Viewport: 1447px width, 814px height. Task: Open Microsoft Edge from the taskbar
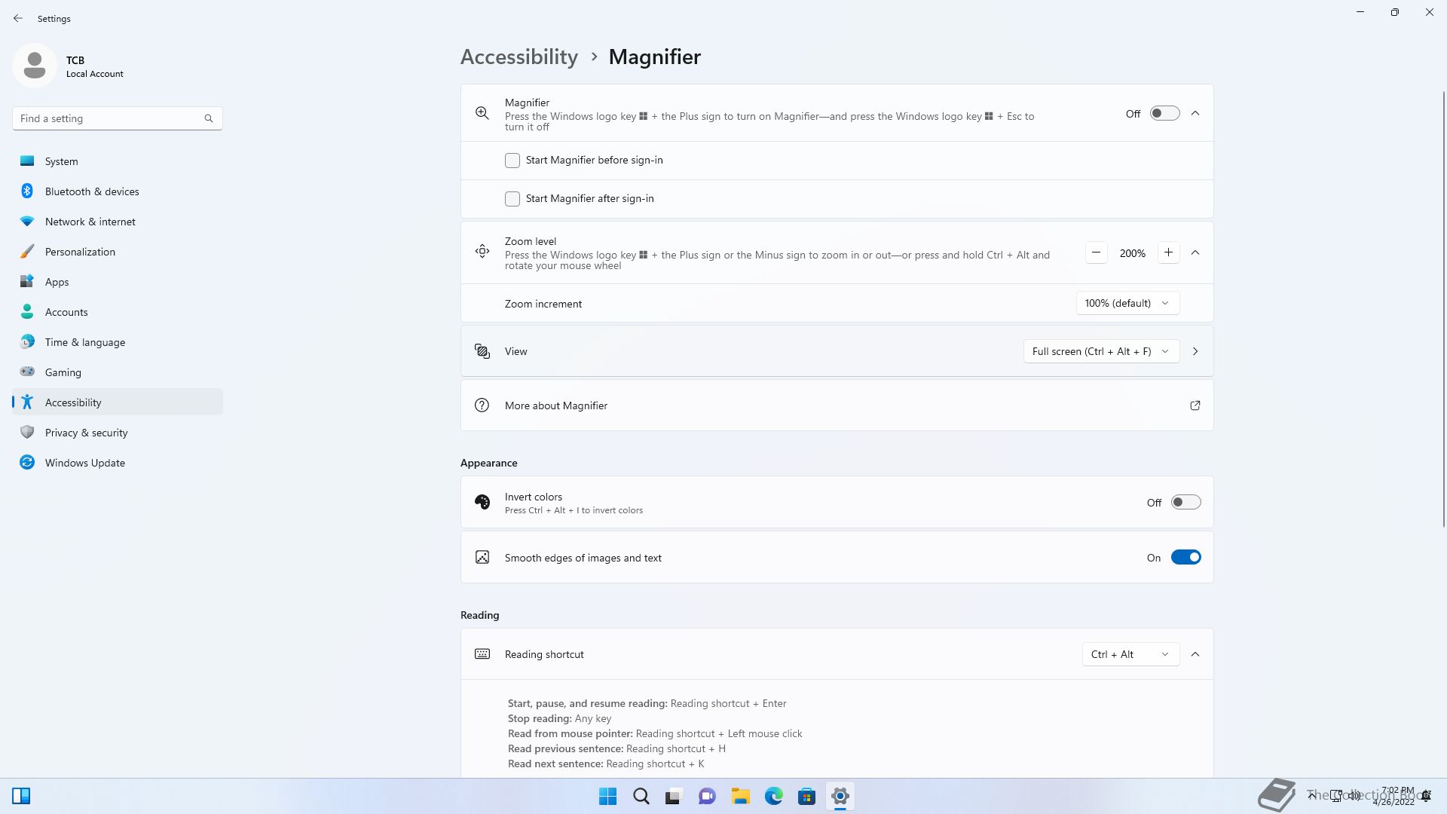(x=773, y=796)
